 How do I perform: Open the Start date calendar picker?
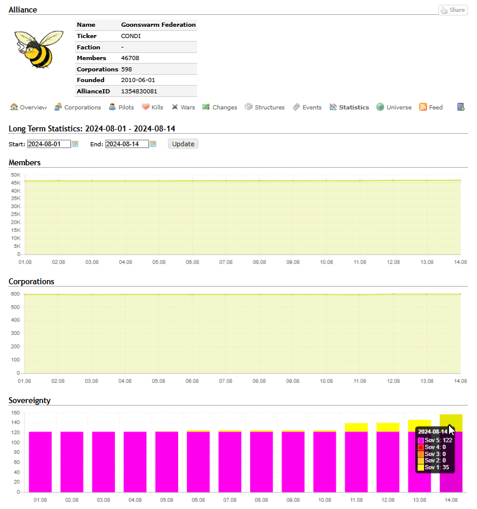pos(75,144)
